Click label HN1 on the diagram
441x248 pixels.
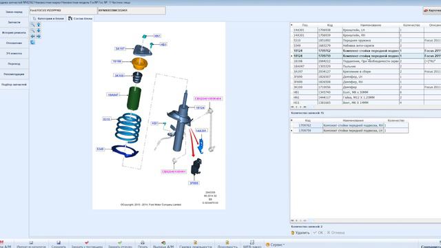coord(157,36)
